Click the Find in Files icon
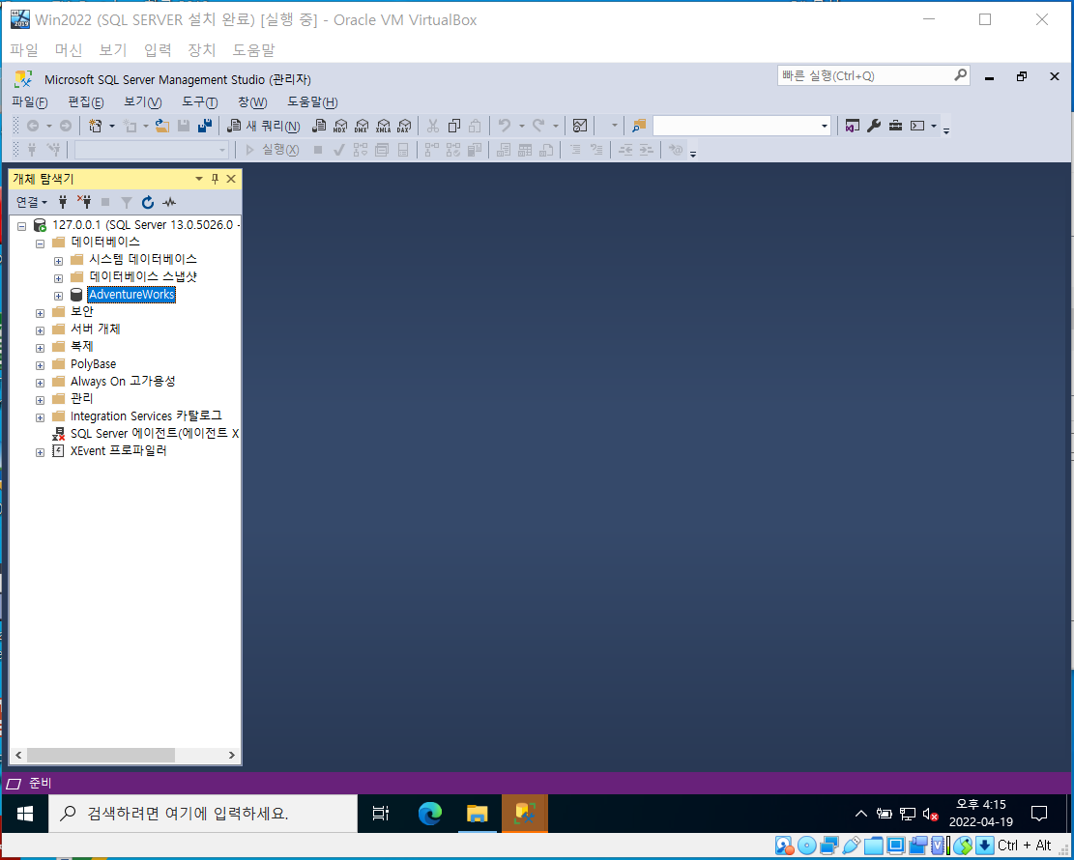This screenshot has height=860, width=1074. 639,126
